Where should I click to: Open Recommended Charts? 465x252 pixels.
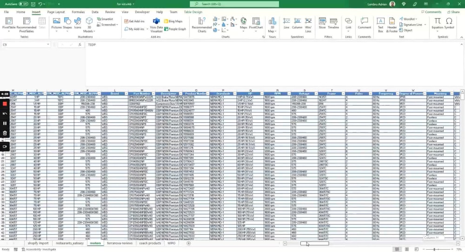click(x=202, y=25)
